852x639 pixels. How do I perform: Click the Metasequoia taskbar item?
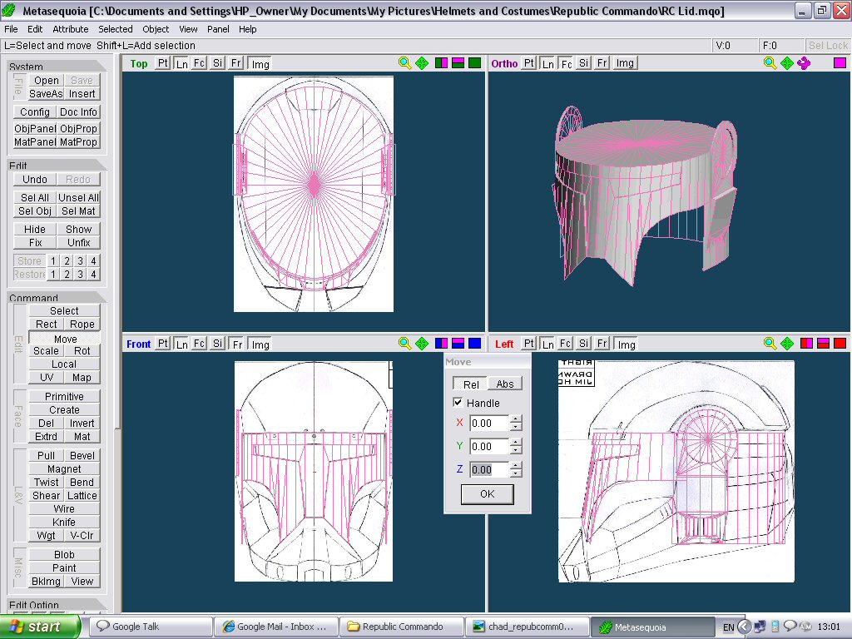652,627
